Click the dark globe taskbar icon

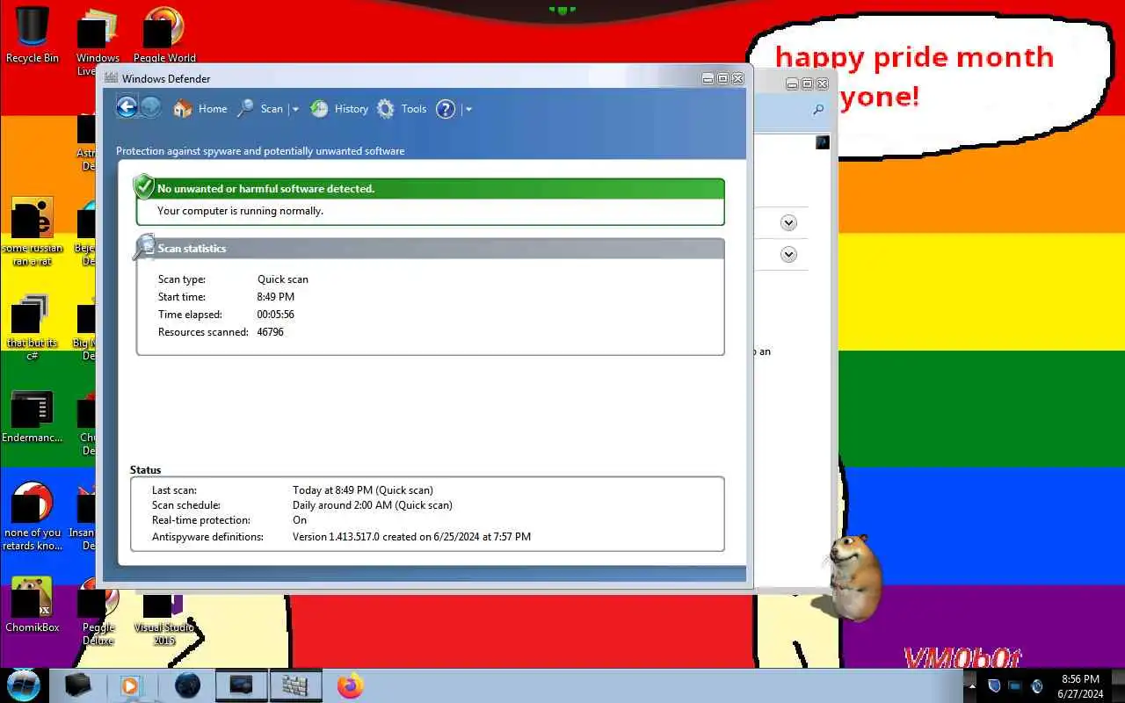coord(187,685)
